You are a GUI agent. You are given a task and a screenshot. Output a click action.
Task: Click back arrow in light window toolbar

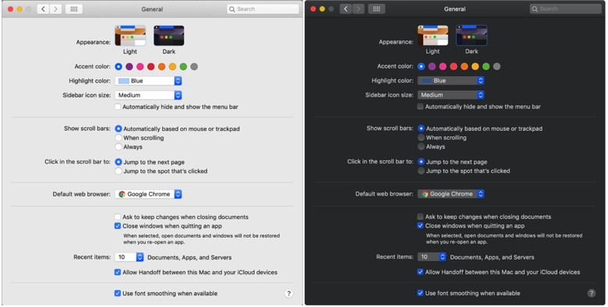(43, 9)
